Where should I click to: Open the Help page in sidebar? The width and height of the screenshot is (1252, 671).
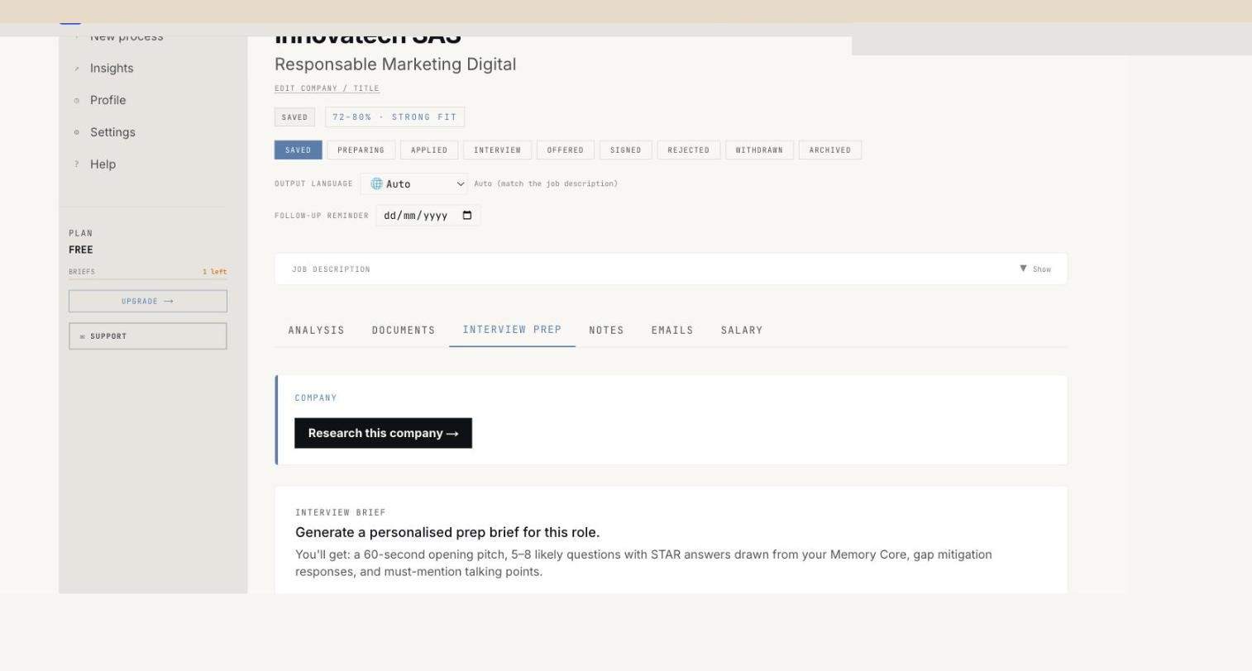(103, 164)
